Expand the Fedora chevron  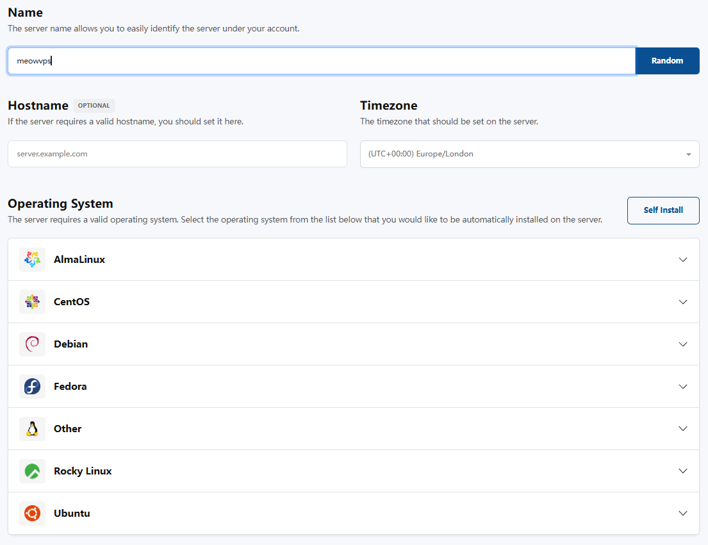coord(683,387)
